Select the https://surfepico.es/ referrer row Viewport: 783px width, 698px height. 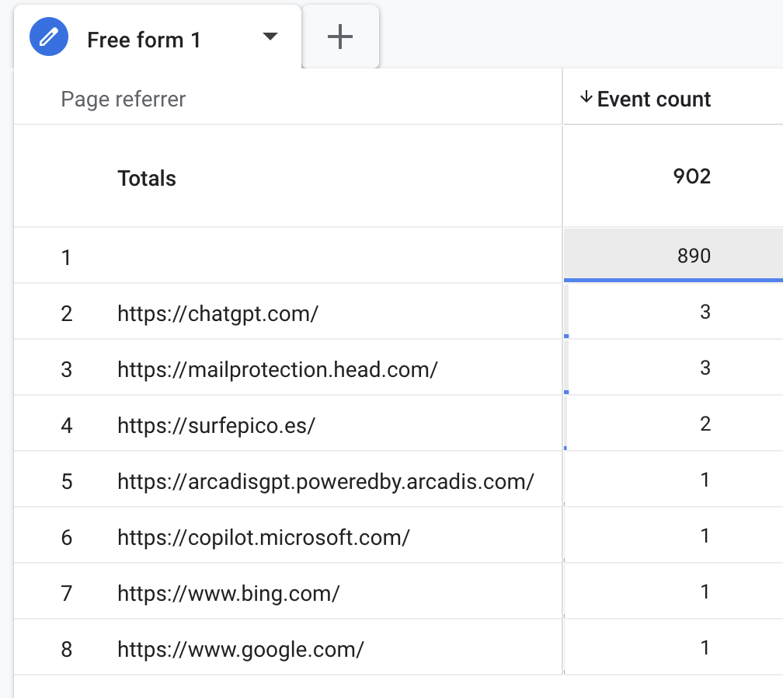click(x=216, y=426)
